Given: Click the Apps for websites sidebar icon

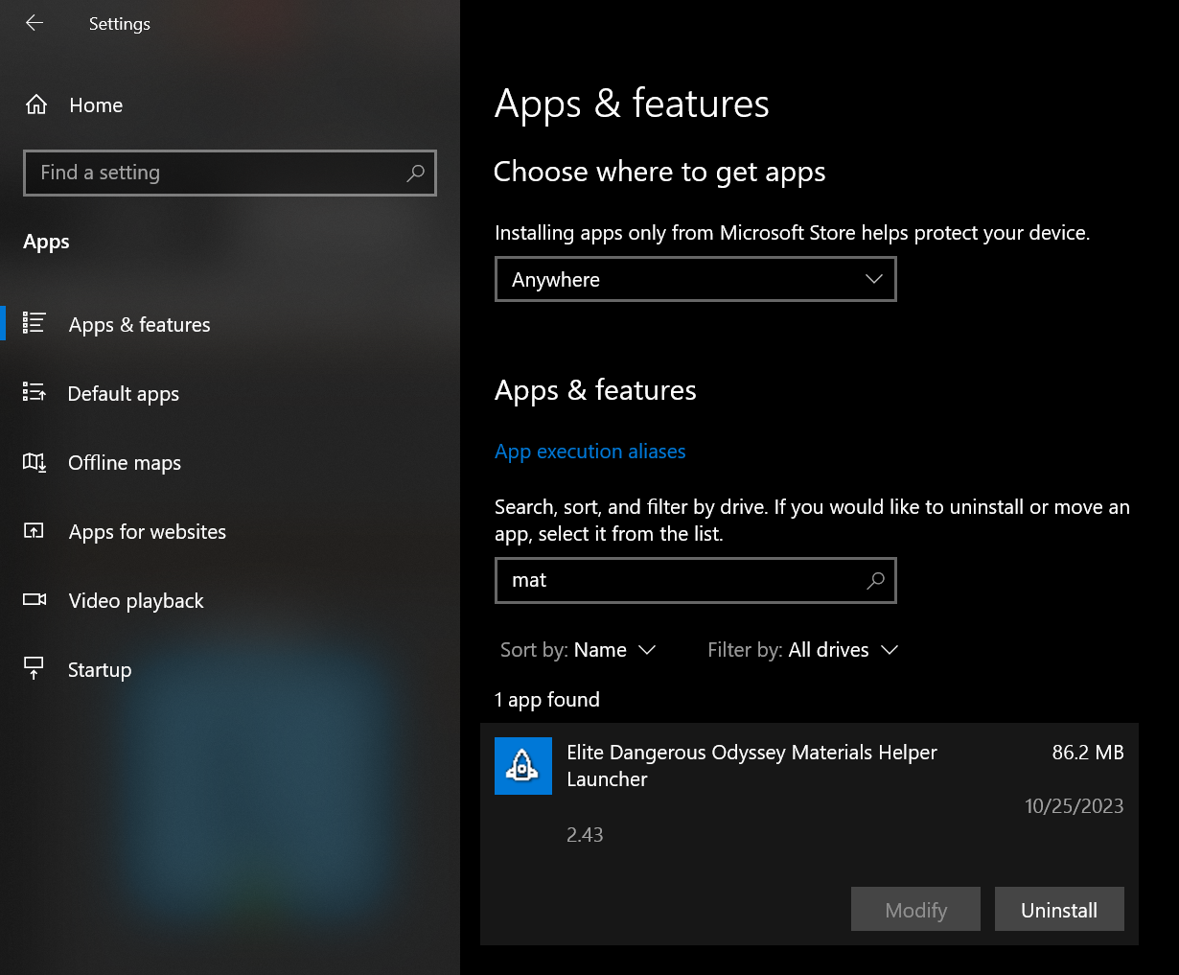Looking at the screenshot, I should coord(35,530).
